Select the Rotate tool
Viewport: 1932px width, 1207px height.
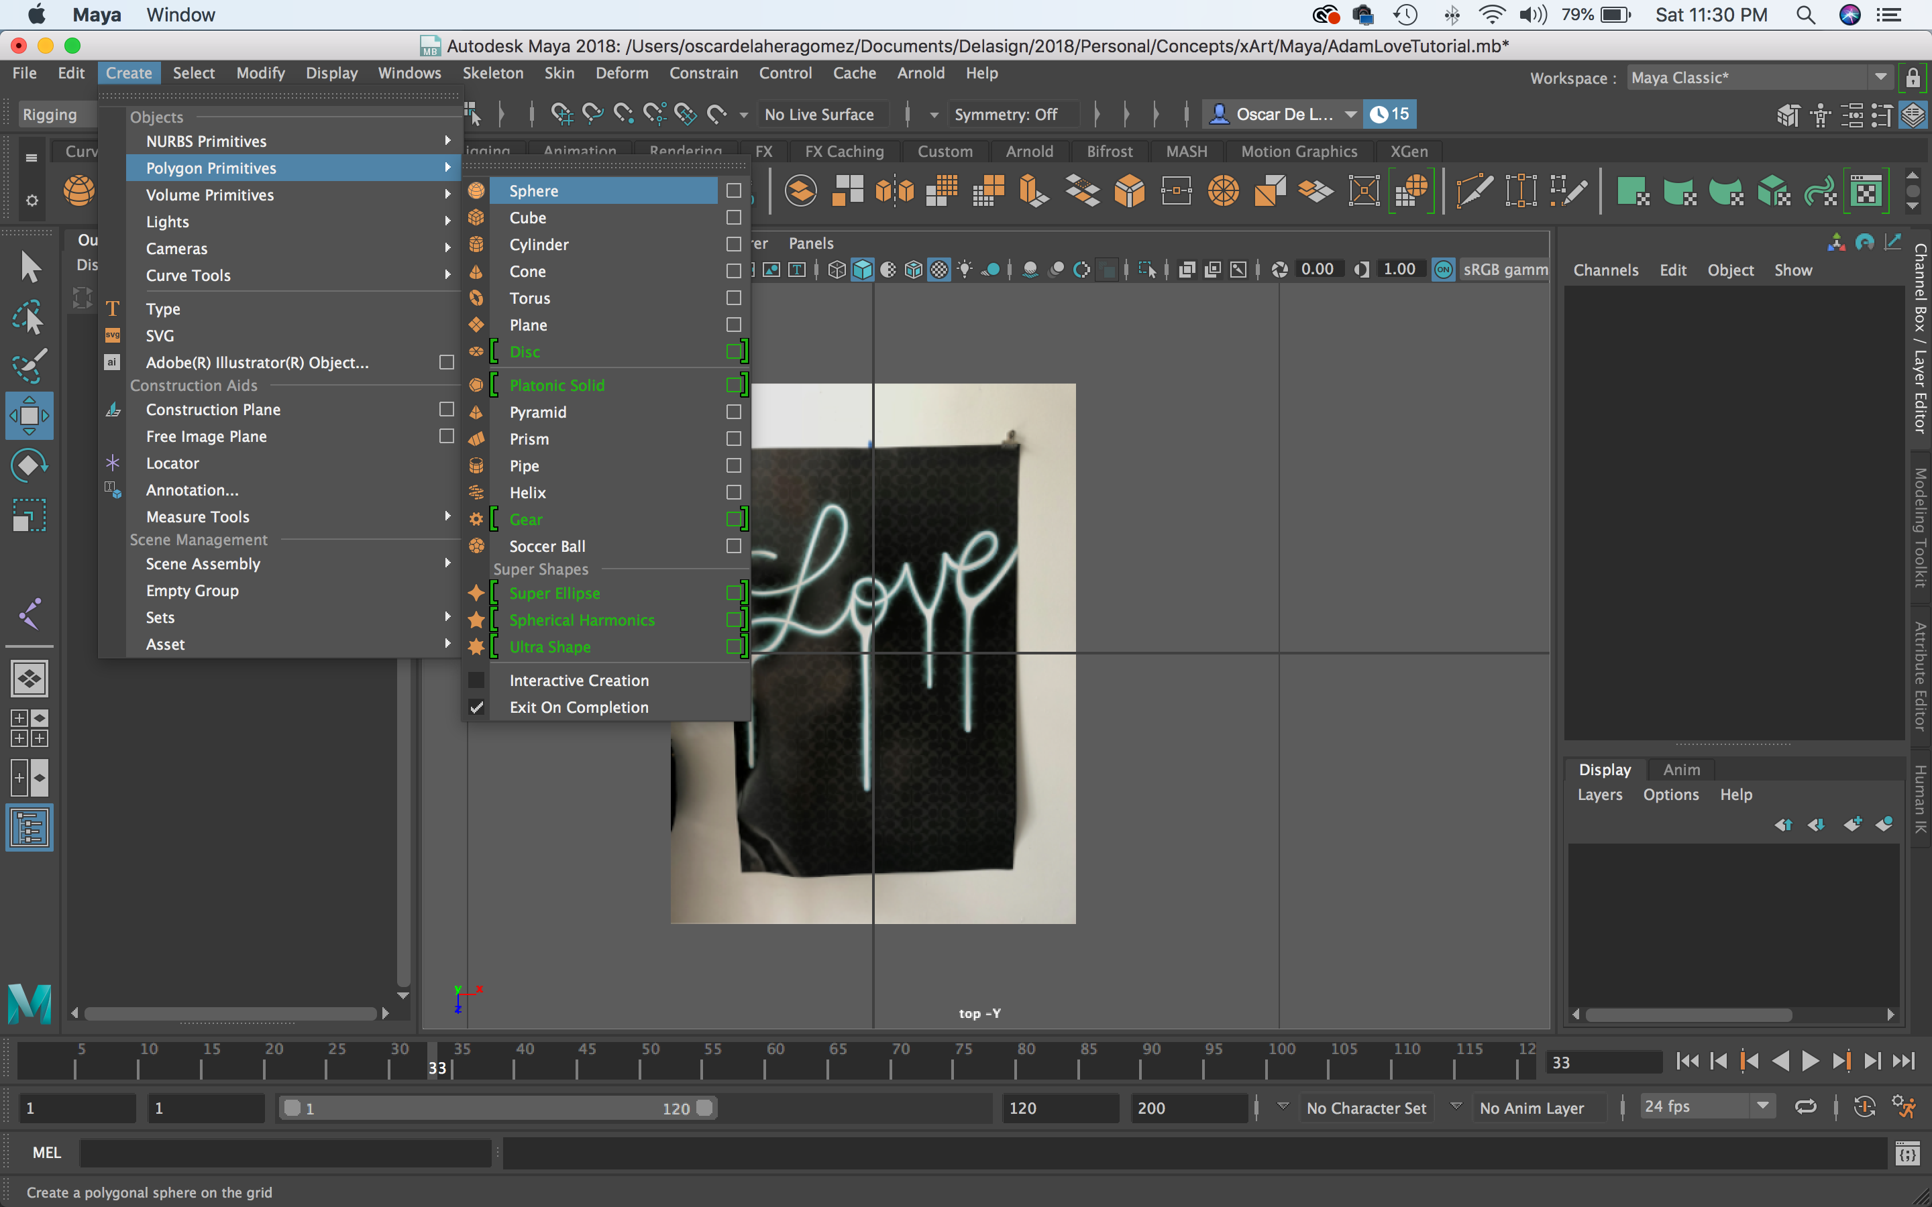click(x=30, y=465)
